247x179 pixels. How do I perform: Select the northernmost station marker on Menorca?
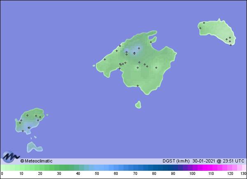204,23
